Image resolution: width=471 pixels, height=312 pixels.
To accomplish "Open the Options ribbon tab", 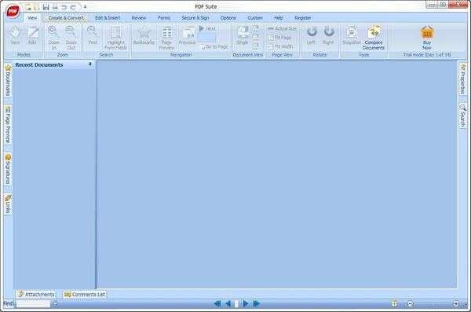I will [228, 18].
